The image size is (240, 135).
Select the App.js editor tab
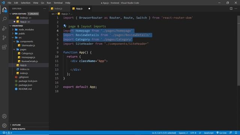81,9
